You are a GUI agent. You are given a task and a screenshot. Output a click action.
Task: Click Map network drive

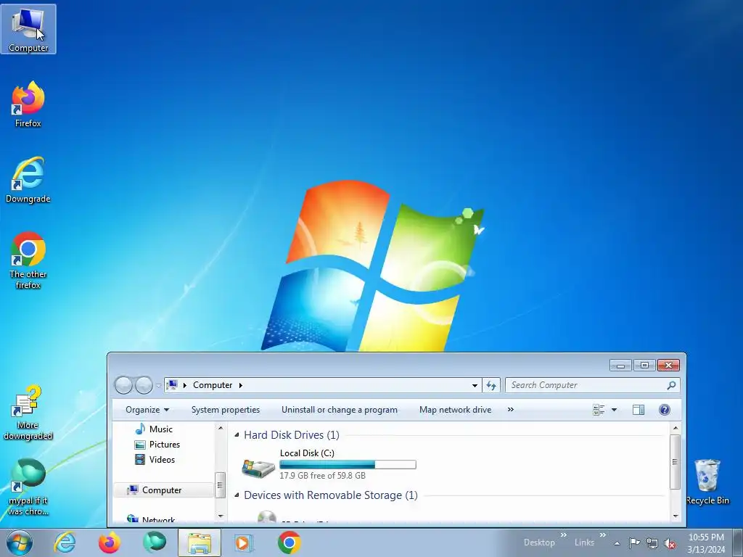[x=456, y=410]
